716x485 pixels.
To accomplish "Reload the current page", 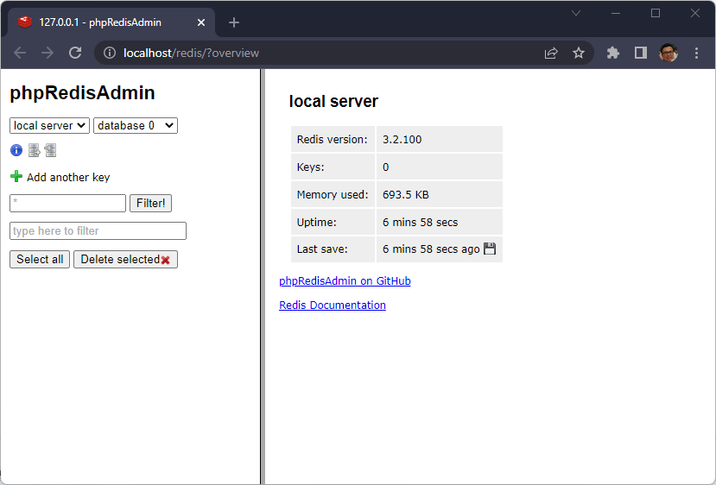I will tap(75, 53).
